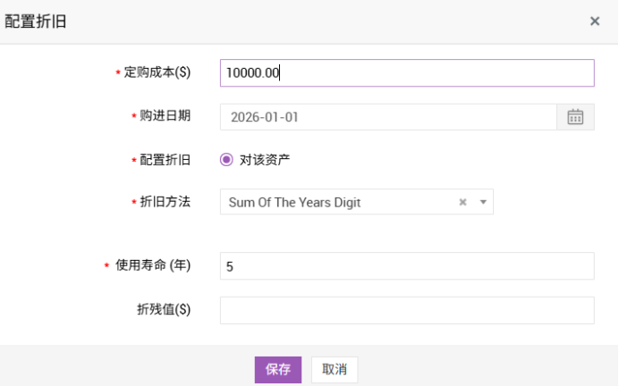This screenshot has width=619, height=386.
Task: Click the 折旧方法 field label
Action: (165, 202)
